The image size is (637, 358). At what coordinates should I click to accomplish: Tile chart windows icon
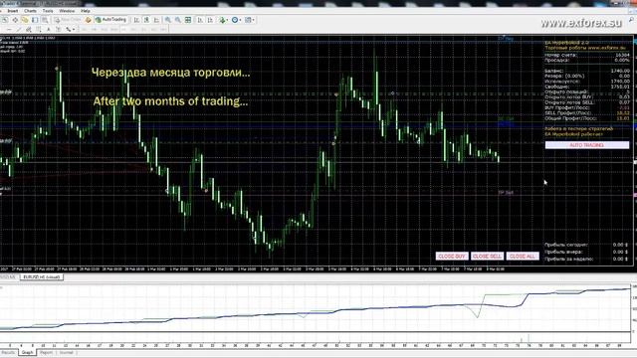point(188,20)
